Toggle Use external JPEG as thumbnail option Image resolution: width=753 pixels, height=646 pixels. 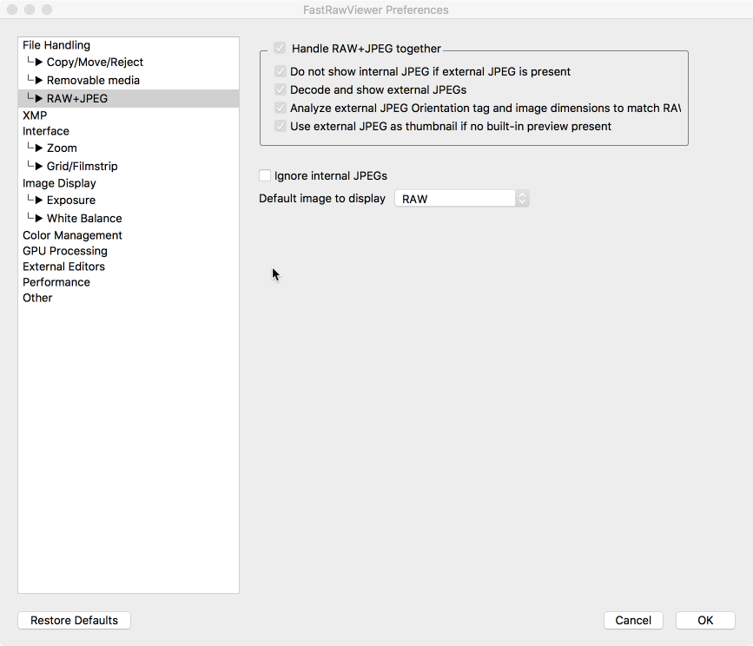tap(280, 126)
